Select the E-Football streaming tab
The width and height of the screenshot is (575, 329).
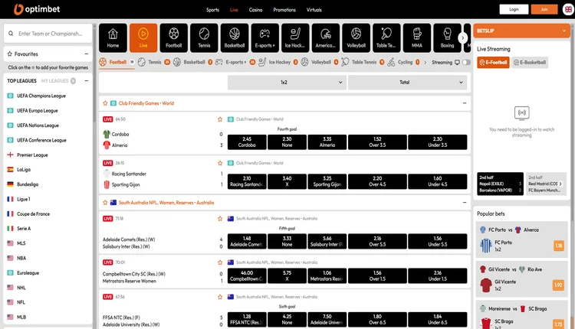coord(493,63)
